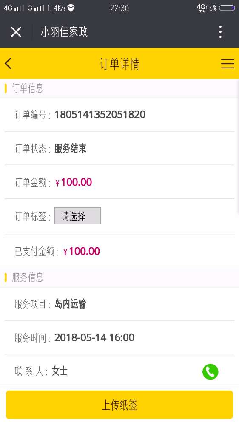
Task: Tap the 订单信息 section header
Action: click(28, 88)
